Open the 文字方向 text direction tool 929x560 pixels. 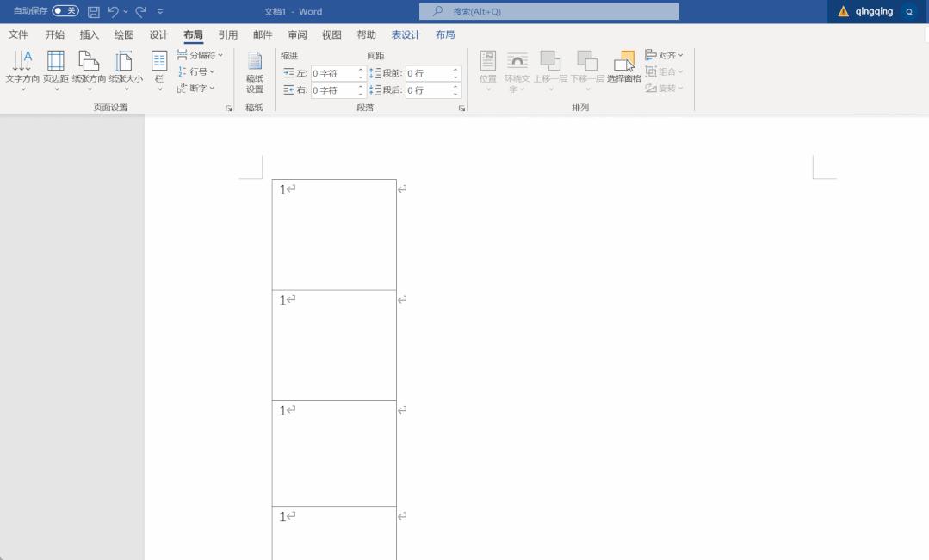pyautogui.click(x=22, y=69)
